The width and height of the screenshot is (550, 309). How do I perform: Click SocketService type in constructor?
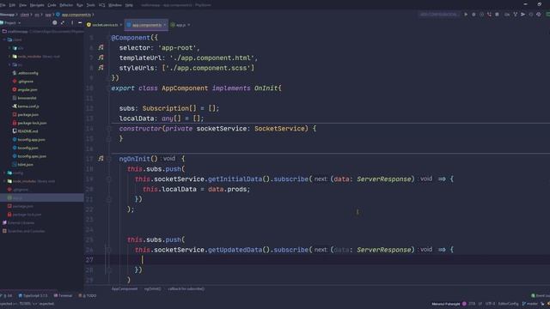[x=279, y=129]
